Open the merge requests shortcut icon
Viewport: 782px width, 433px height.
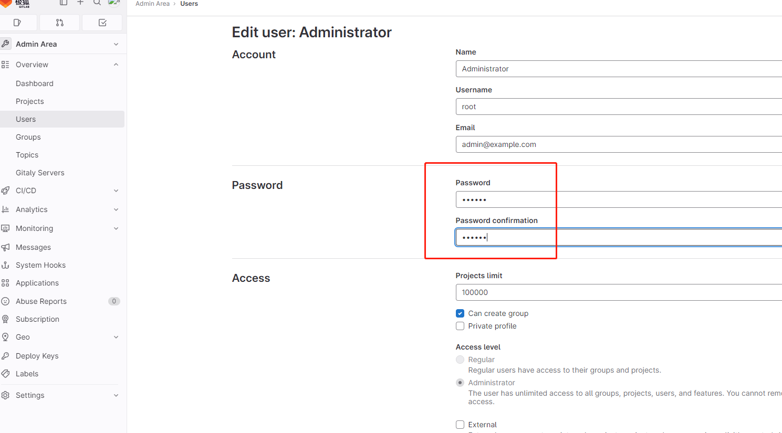(x=60, y=23)
